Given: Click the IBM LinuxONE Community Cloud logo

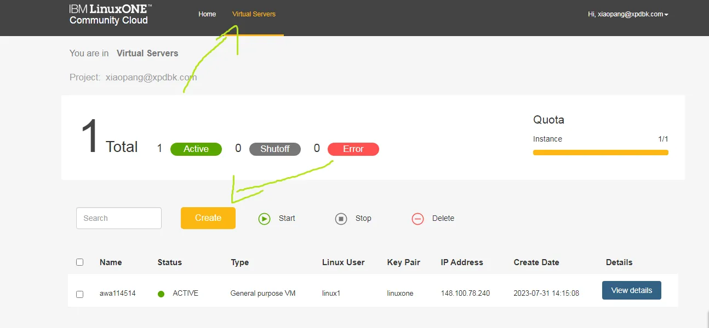Looking at the screenshot, I should click(110, 15).
